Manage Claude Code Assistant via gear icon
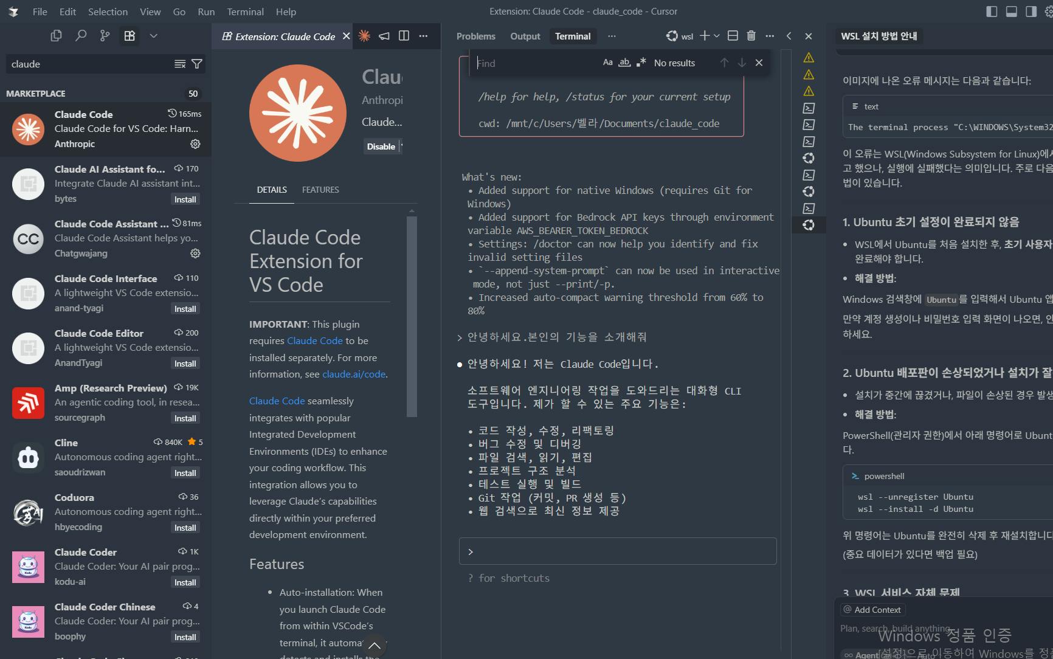Screen dimensions: 1053x659 [195, 254]
